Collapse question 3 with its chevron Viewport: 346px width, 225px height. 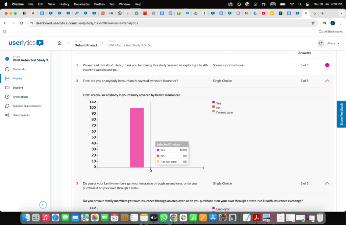[327, 183]
